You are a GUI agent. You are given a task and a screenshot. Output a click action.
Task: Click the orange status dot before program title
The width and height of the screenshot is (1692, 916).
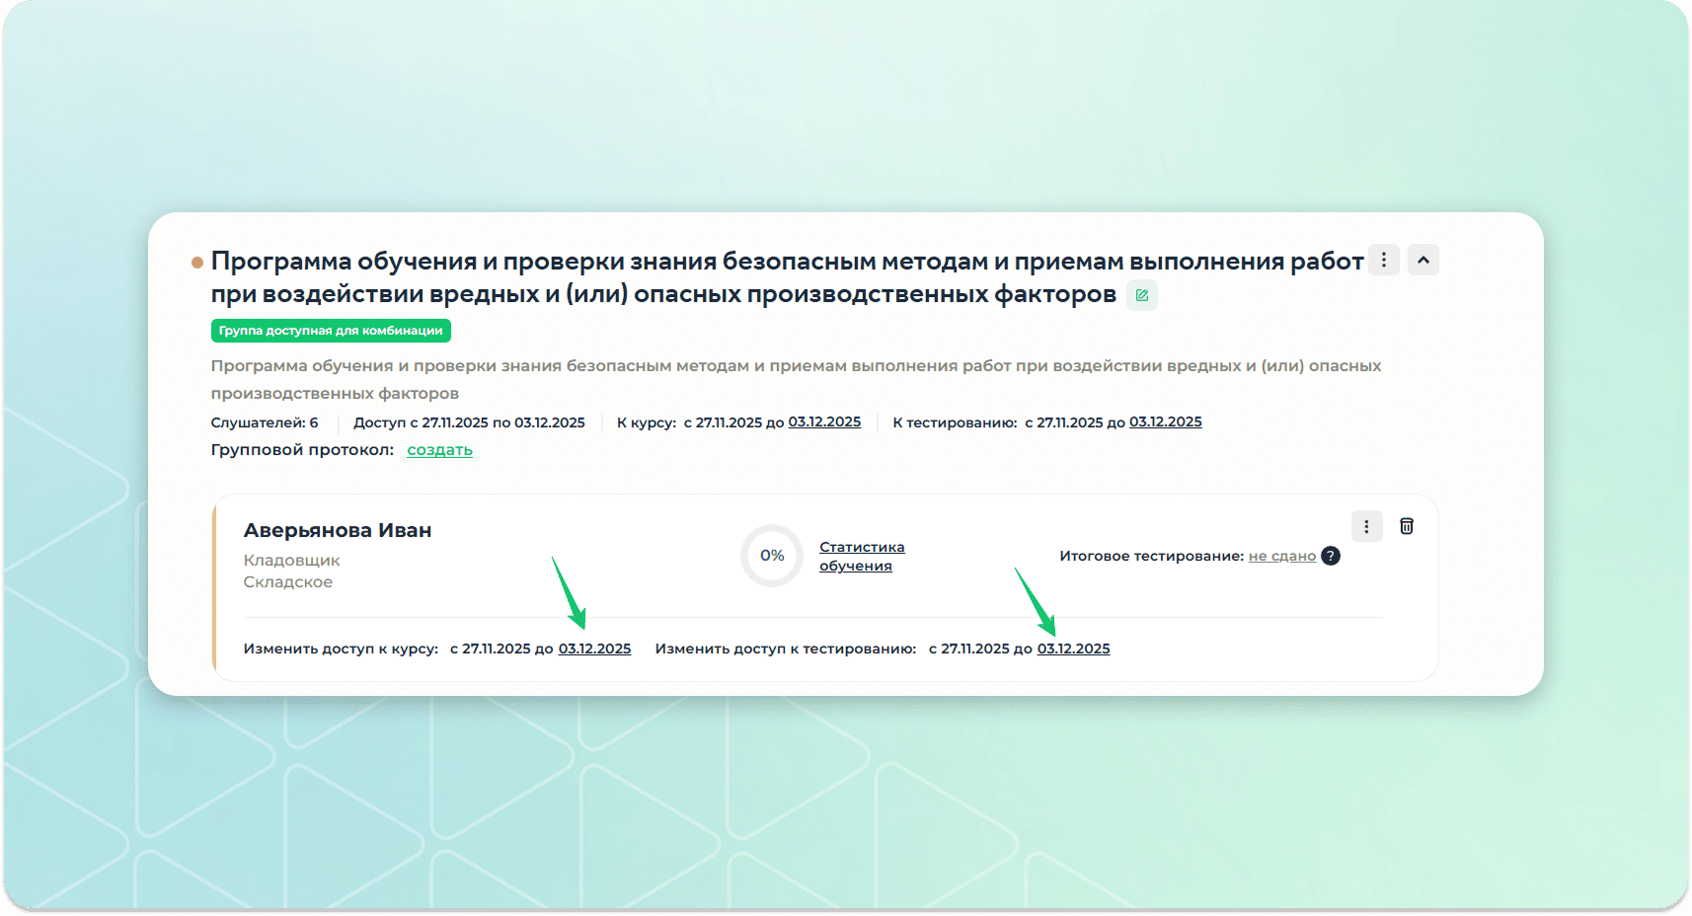[x=197, y=263]
